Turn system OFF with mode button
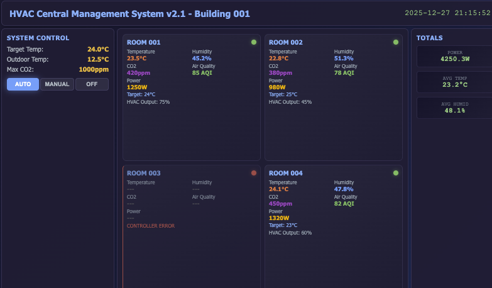Viewport: 492px width, 288px height. click(x=92, y=84)
